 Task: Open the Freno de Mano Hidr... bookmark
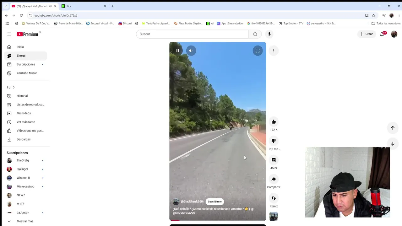pyautogui.click(x=68, y=23)
